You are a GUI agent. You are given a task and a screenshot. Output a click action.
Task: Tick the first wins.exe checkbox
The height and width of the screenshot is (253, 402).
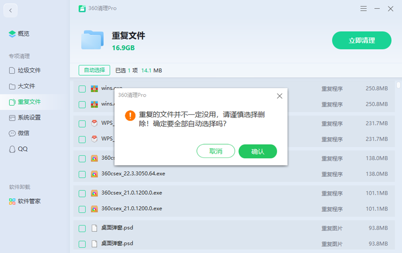(x=82, y=89)
